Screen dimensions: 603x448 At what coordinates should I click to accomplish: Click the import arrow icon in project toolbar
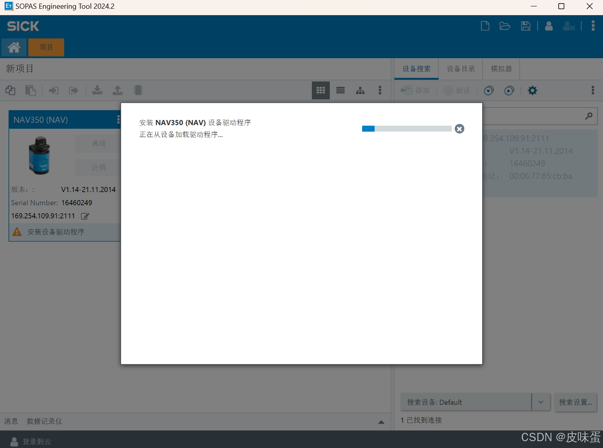54,90
